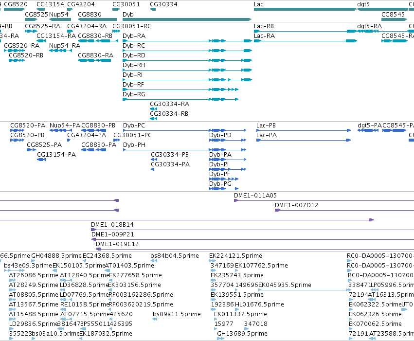
Task: Click the GH13689.5prime EST label
Action: [242, 334]
